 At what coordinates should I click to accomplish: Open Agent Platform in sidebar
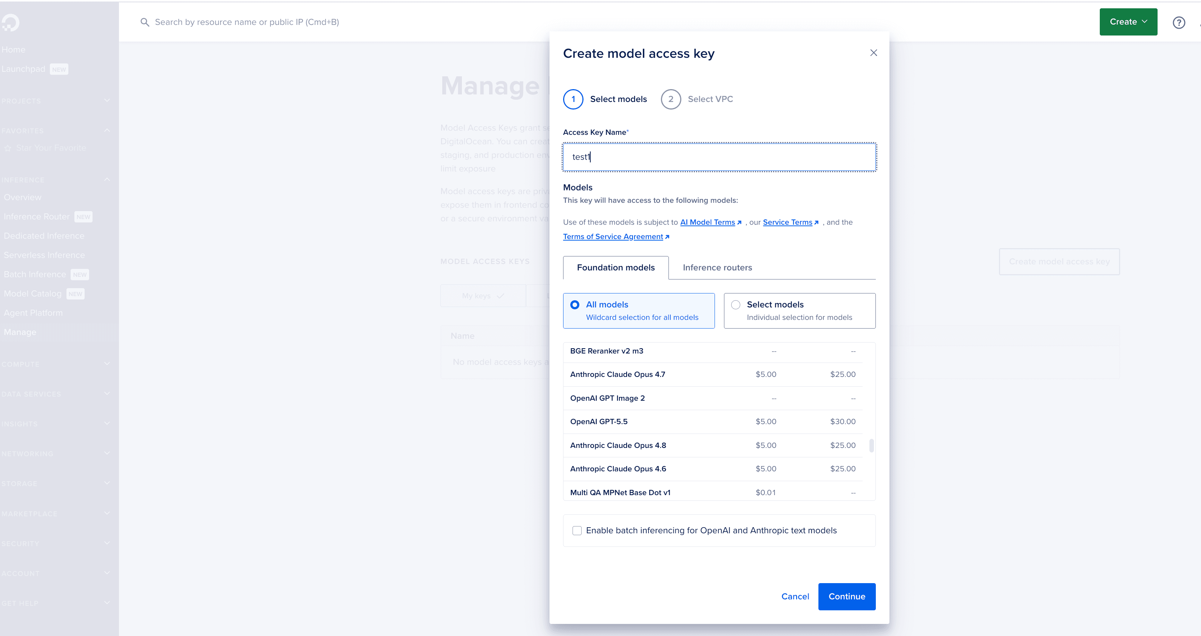(33, 313)
